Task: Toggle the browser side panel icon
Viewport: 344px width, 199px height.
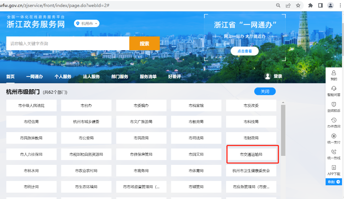Action: click(x=320, y=5)
